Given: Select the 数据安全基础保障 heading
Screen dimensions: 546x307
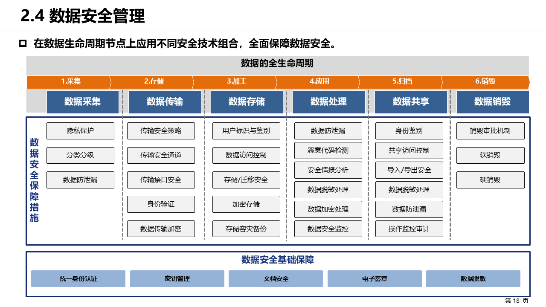Looking at the screenshot, I should (278, 260).
